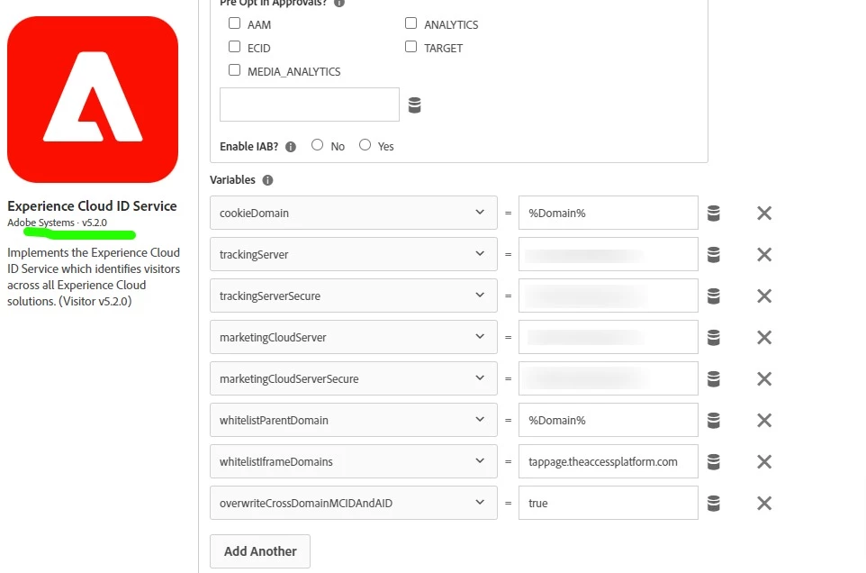Edit the trackingServerSecure value field
Viewport: 866px width, 573px height.
[x=608, y=296]
